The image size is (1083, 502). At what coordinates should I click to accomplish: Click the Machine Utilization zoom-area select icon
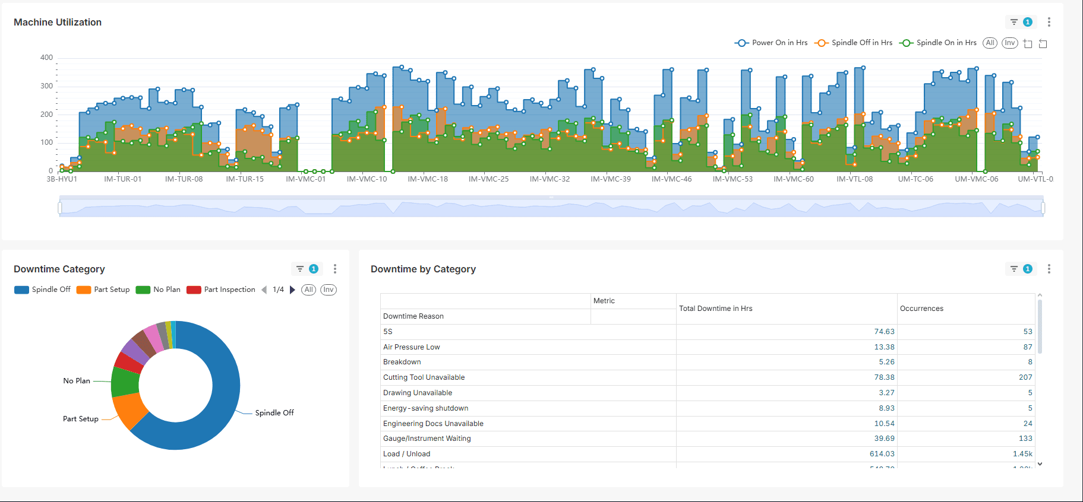point(1028,43)
